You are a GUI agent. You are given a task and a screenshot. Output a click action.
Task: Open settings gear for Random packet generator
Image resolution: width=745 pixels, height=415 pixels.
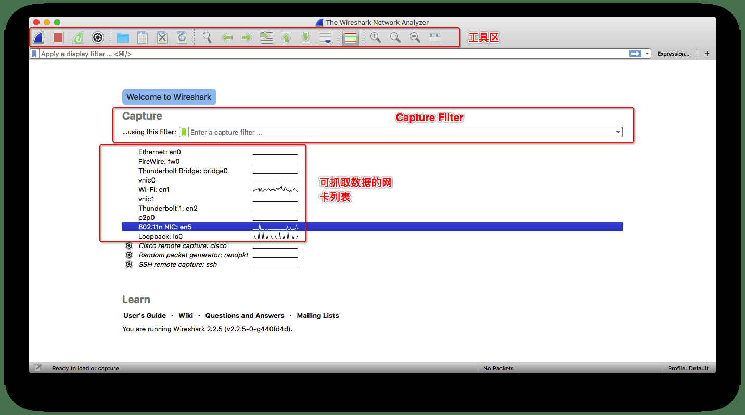point(129,255)
